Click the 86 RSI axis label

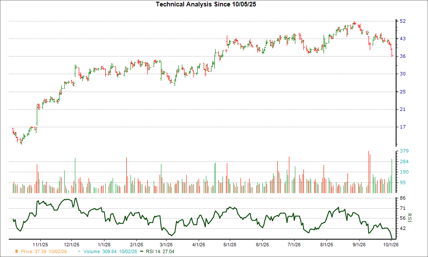(x=403, y=198)
